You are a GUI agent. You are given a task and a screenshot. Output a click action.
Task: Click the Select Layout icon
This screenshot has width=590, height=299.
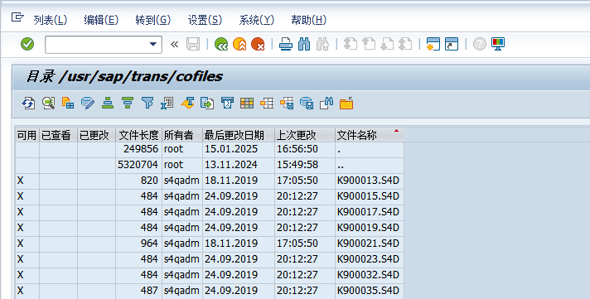pyautogui.click(x=267, y=103)
